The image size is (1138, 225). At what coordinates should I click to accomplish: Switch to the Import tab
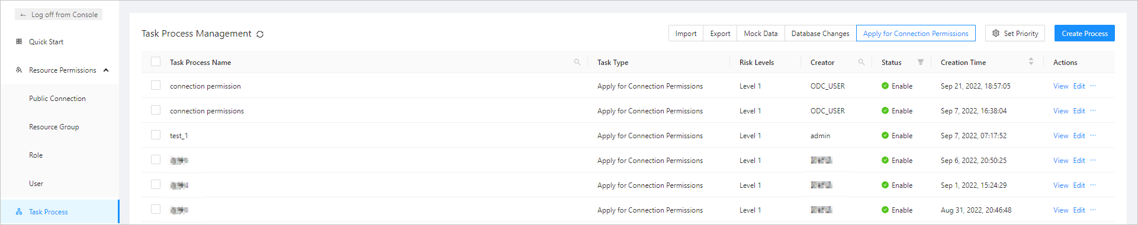(x=686, y=34)
